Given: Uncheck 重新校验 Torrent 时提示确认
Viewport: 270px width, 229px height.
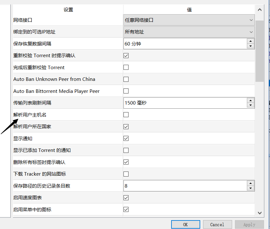Looking at the screenshot, I should click(x=126, y=56).
